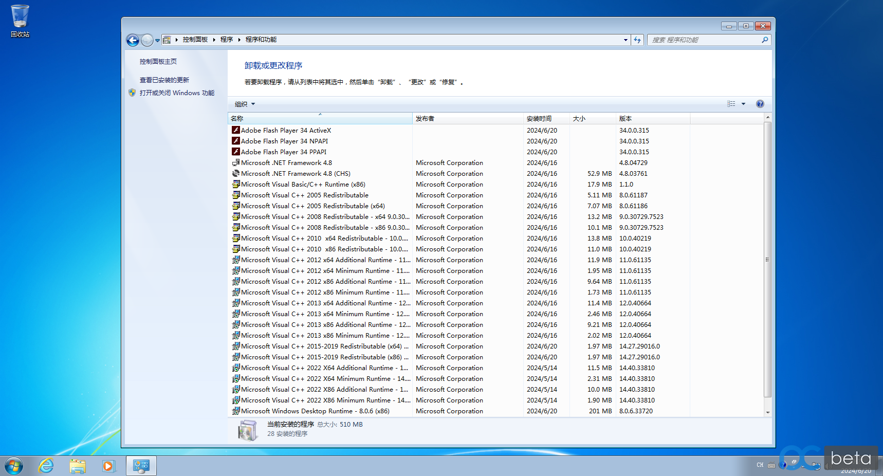Screen dimensions: 883x476
Task: Click Visual C++ 2008 x64 entry icon
Action: [236, 216]
